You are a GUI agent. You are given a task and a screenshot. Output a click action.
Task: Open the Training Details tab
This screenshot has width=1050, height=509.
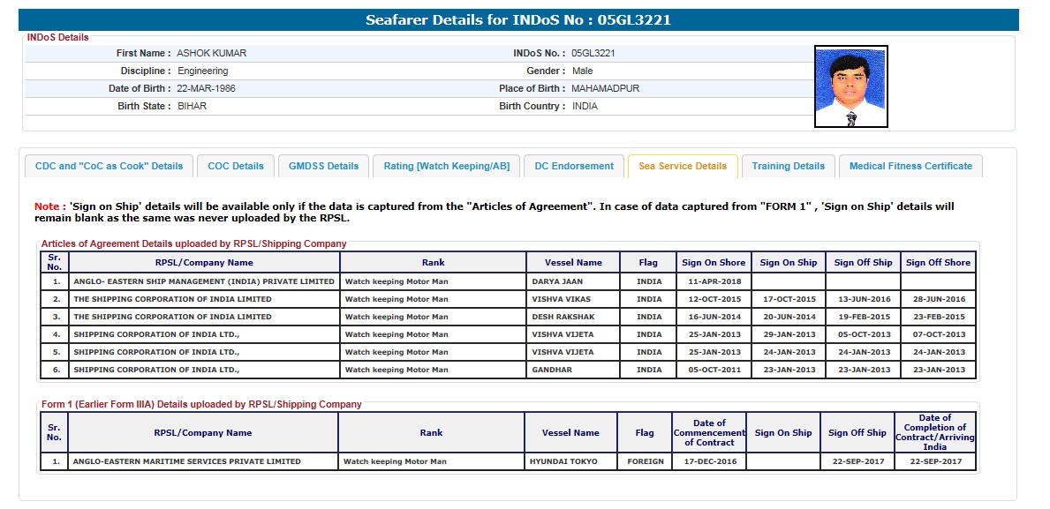789,166
